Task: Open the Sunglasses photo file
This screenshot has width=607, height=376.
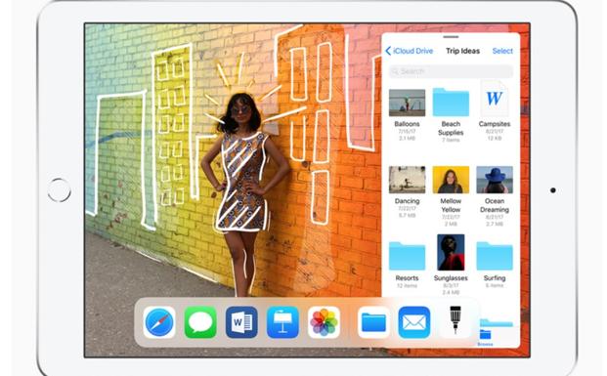Action: (x=451, y=252)
